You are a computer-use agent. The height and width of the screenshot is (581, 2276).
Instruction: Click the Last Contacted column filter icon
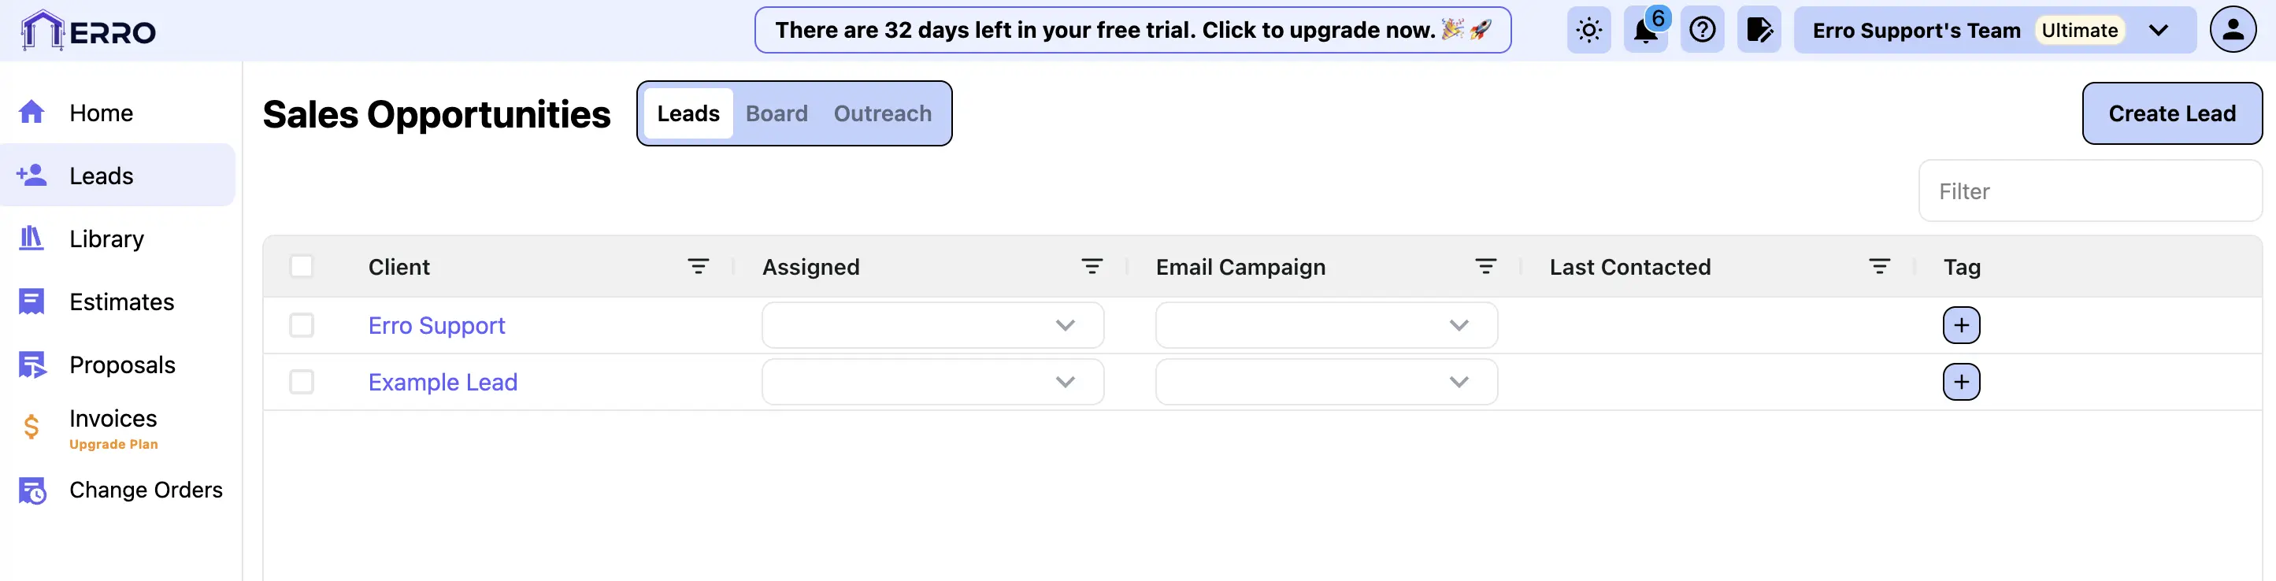[1879, 267]
